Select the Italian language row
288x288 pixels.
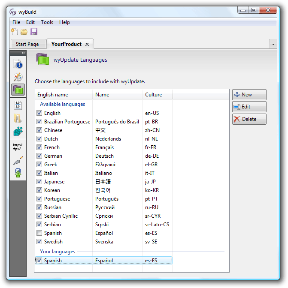point(103,173)
